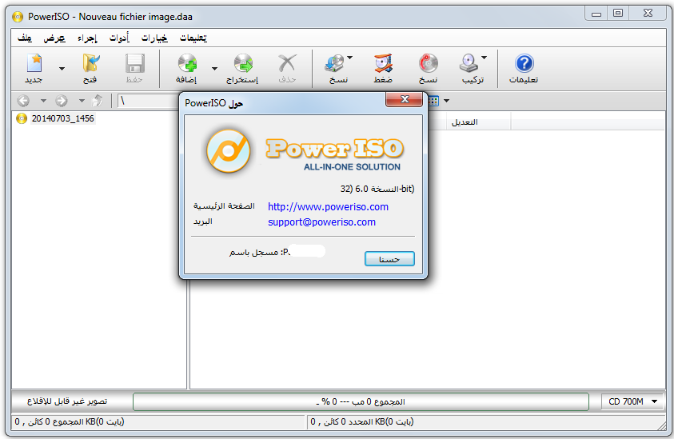Screen dimensions: 674x439
Task: Click the PowerISO disc logo in dialog
Action: (x=228, y=151)
